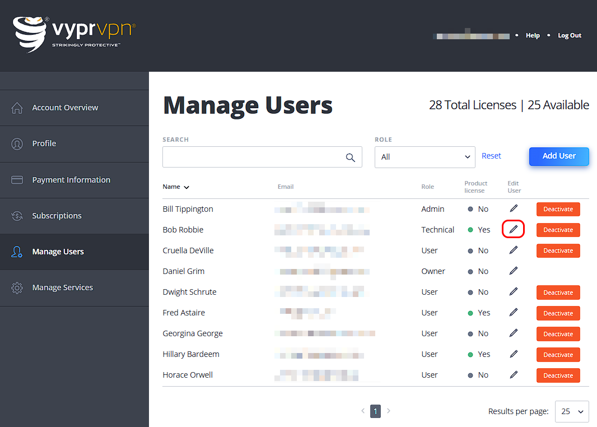Deactivate Bill Tippington
The image size is (597, 427).
[558, 209]
